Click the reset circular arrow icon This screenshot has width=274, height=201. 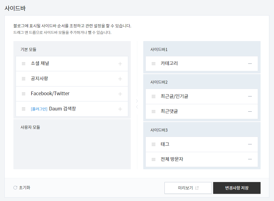pyautogui.click(x=15, y=188)
